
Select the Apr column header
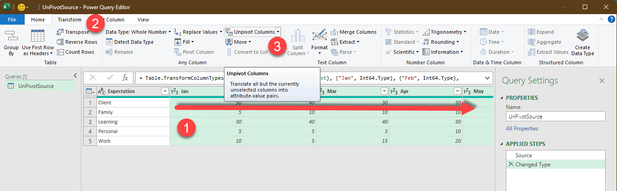click(x=426, y=91)
